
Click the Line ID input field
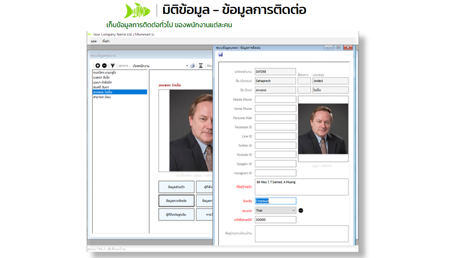[276, 136]
